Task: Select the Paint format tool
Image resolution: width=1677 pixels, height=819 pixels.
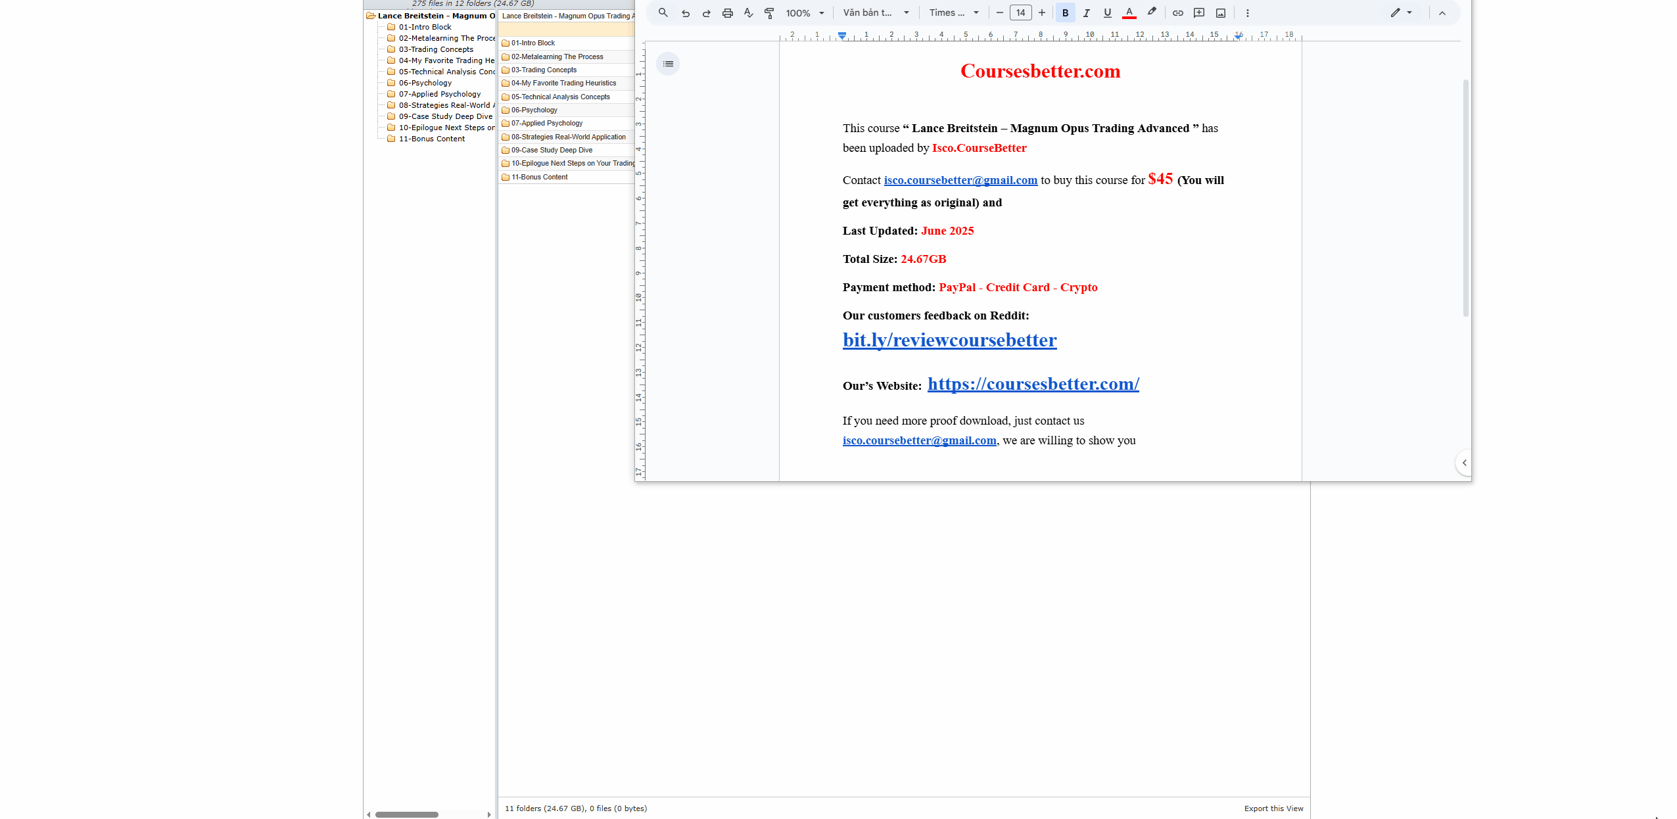Action: click(769, 13)
